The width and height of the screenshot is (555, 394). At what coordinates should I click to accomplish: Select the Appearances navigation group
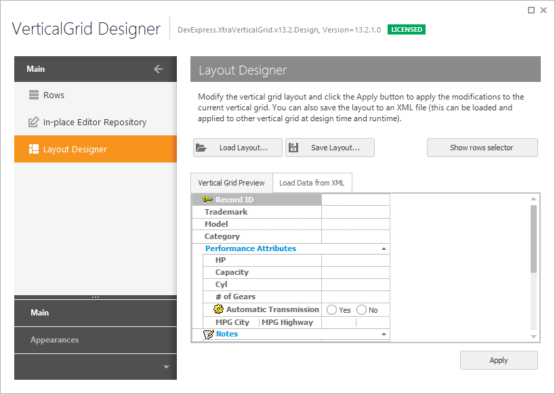(x=96, y=340)
